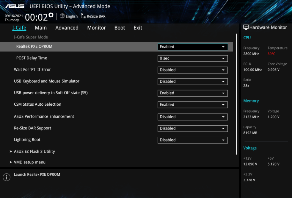Click CPU frequency value 2800 MHz

click(x=251, y=54)
